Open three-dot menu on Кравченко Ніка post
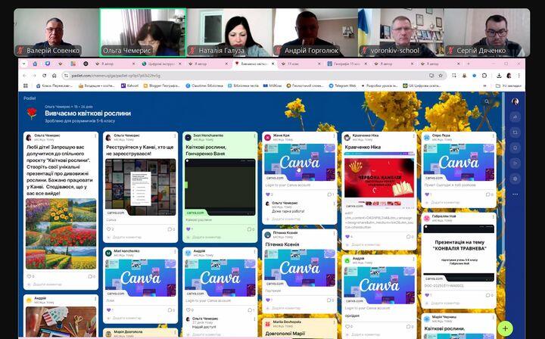Viewport: 545px width, 339px height. (413, 135)
